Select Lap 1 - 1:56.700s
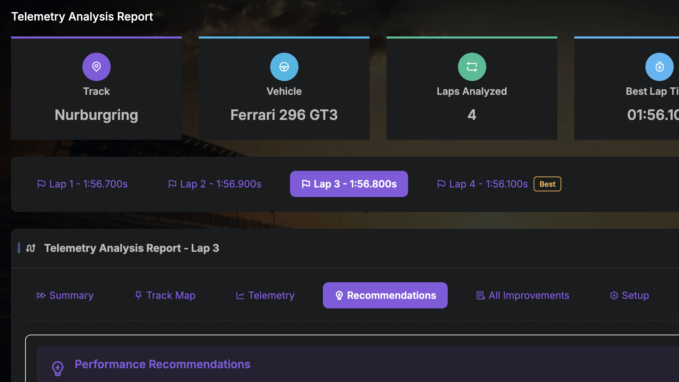The image size is (679, 382). click(82, 184)
